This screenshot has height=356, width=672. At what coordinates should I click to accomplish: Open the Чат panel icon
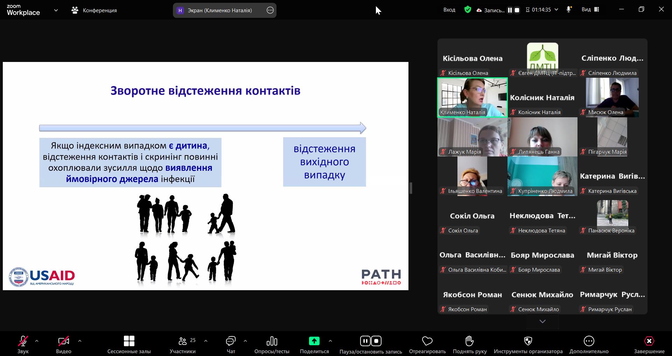(231, 341)
